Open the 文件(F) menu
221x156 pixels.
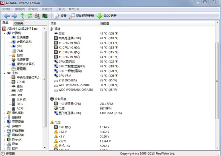click(7, 9)
